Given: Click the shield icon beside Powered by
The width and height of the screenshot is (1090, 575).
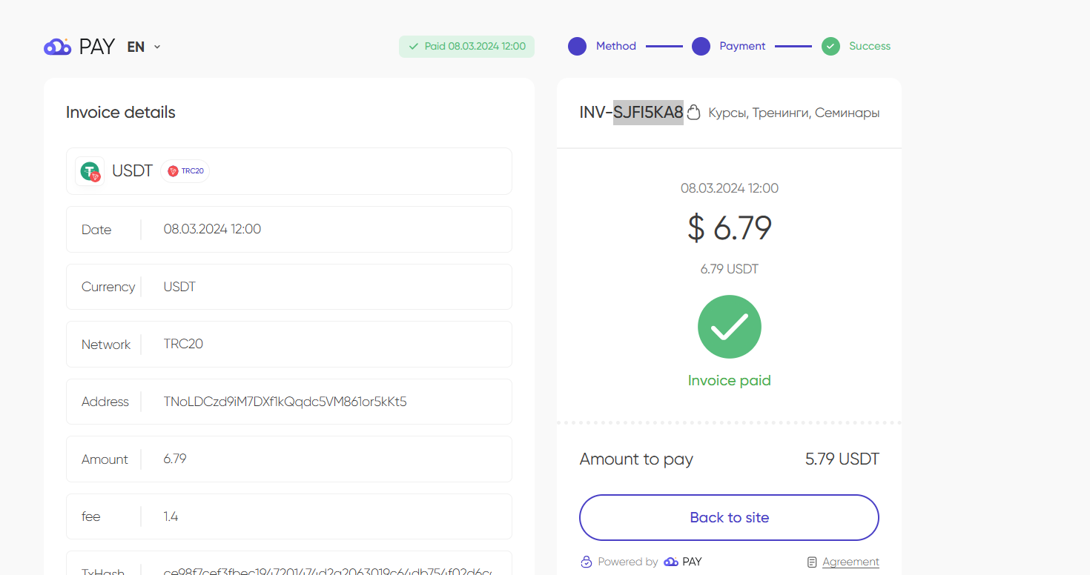Looking at the screenshot, I should [586, 562].
